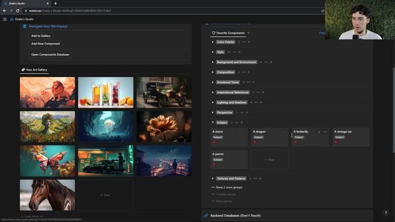Expand the Style group

(212, 52)
